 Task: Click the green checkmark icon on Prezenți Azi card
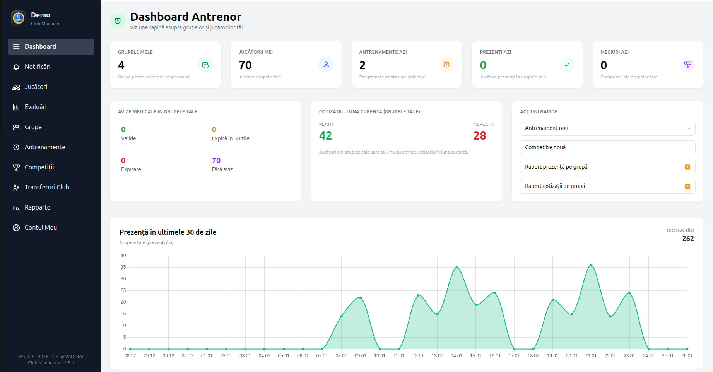(x=567, y=65)
